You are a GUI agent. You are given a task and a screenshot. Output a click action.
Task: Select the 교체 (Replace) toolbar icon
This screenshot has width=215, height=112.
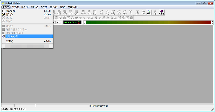[65, 12]
